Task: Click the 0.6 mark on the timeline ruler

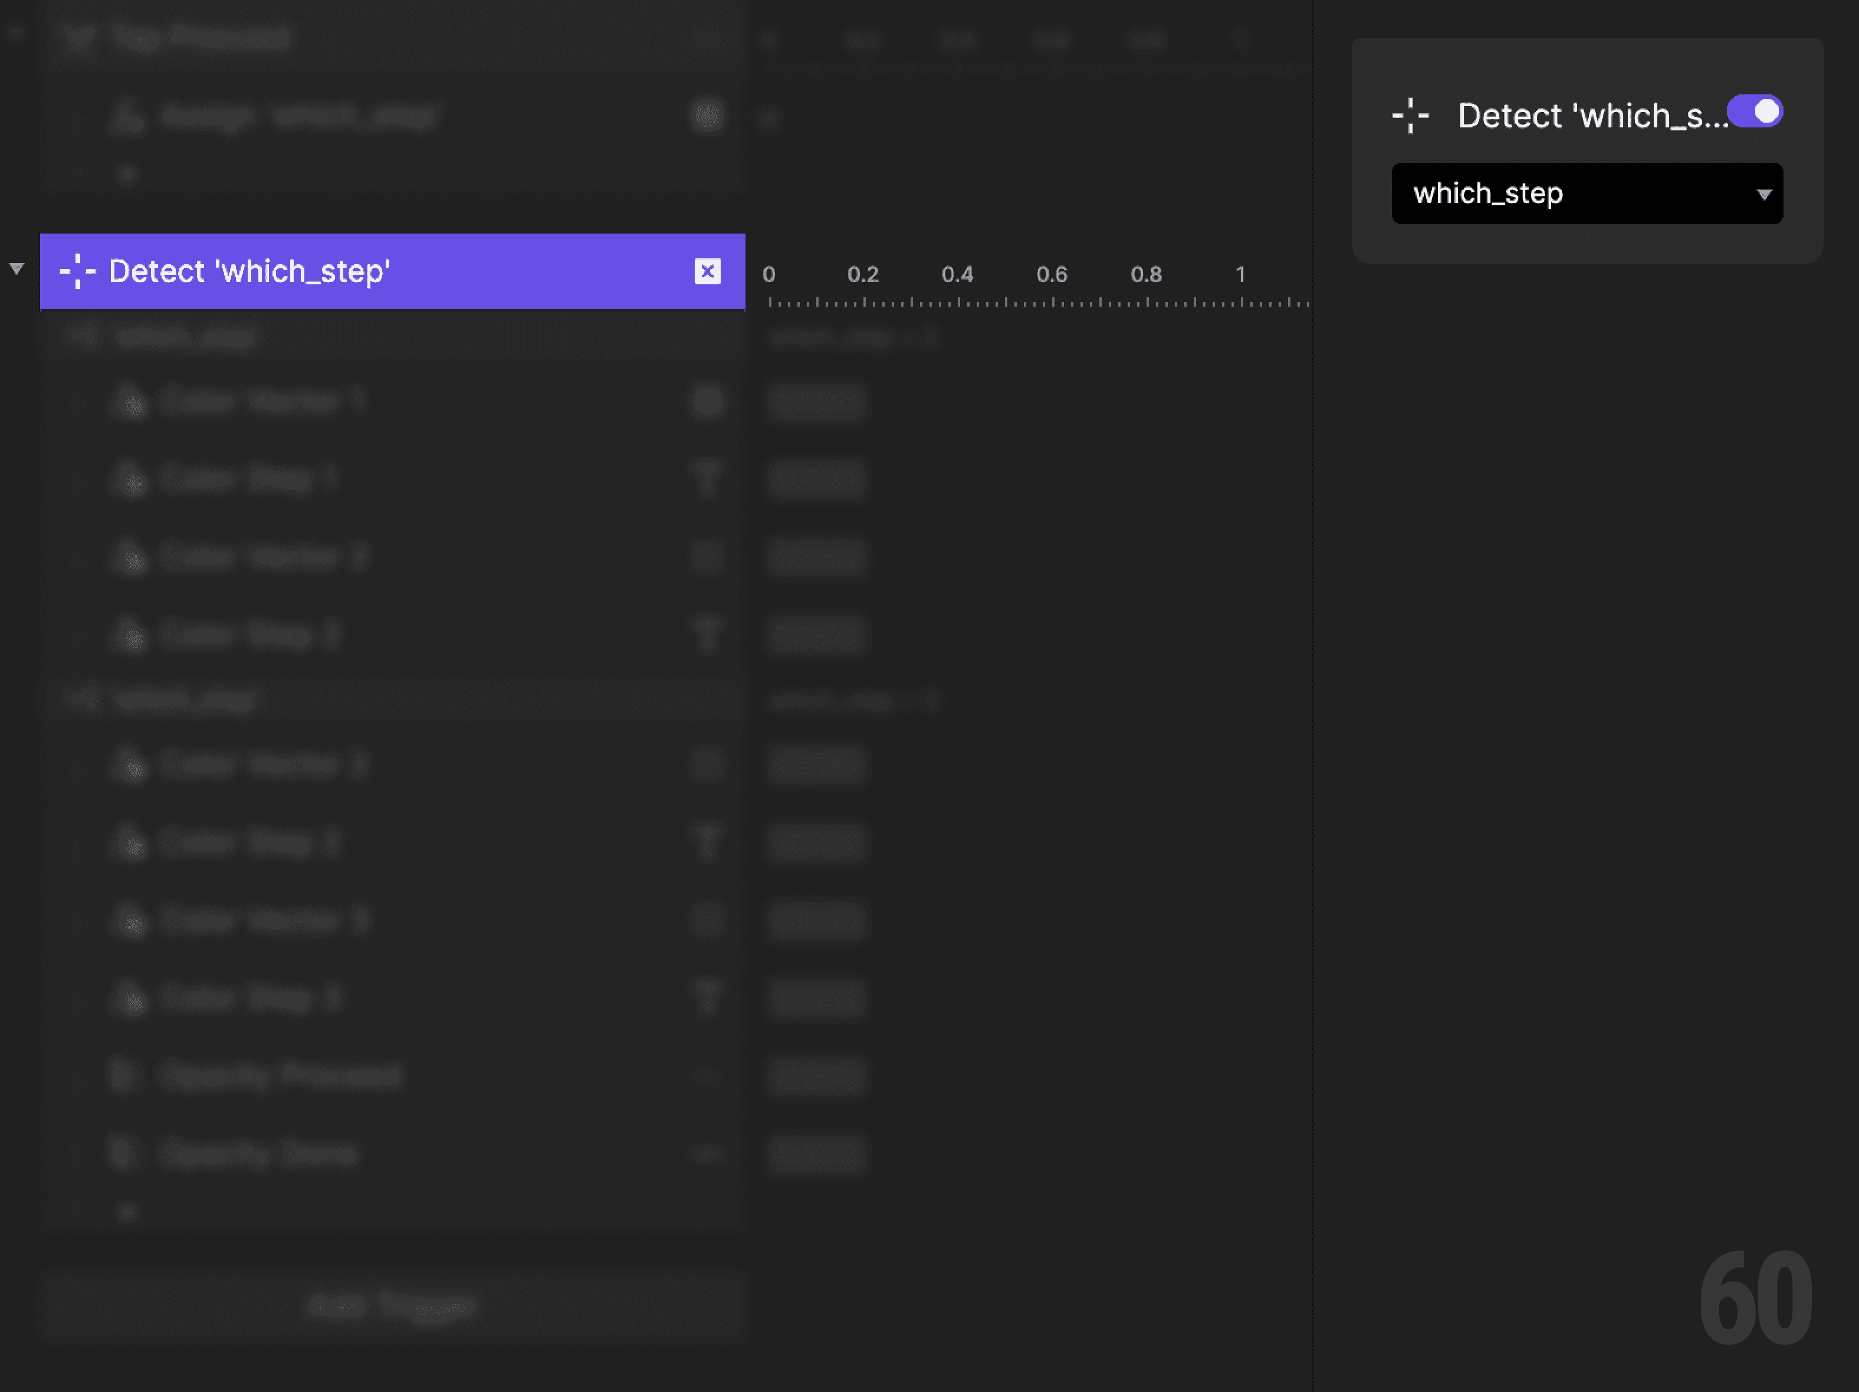Action: [x=1053, y=273]
